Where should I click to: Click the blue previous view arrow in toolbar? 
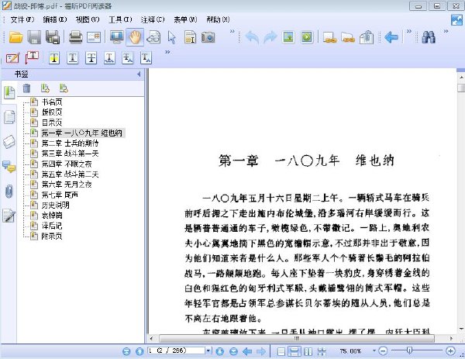point(391,37)
